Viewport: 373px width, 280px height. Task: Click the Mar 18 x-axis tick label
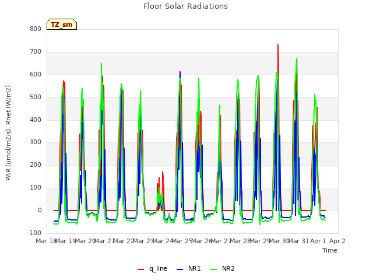click(45, 241)
